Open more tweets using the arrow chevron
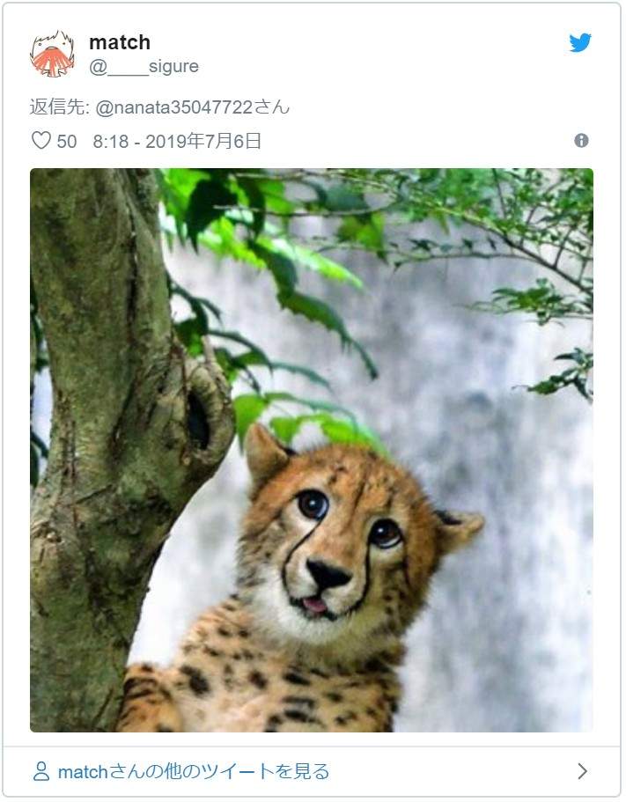Image resolution: width=626 pixels, height=802 pixels. click(582, 771)
